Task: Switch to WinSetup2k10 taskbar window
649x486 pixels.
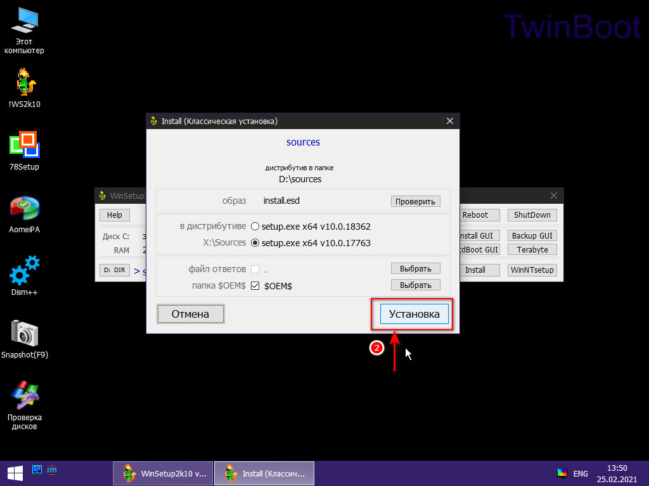Action: coord(162,473)
